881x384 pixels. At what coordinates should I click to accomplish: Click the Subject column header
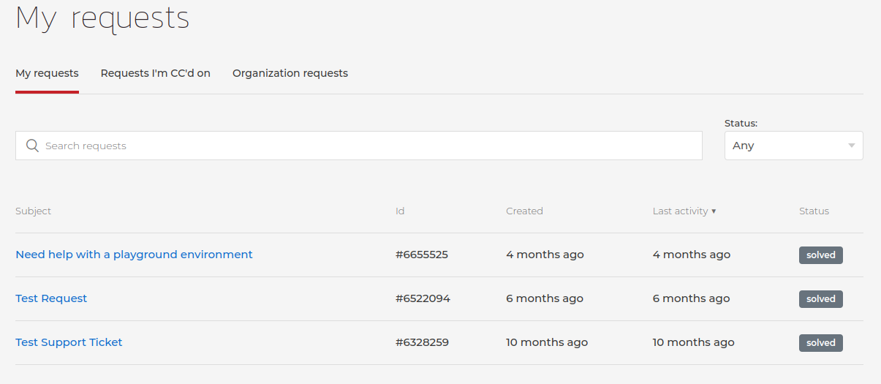34,211
